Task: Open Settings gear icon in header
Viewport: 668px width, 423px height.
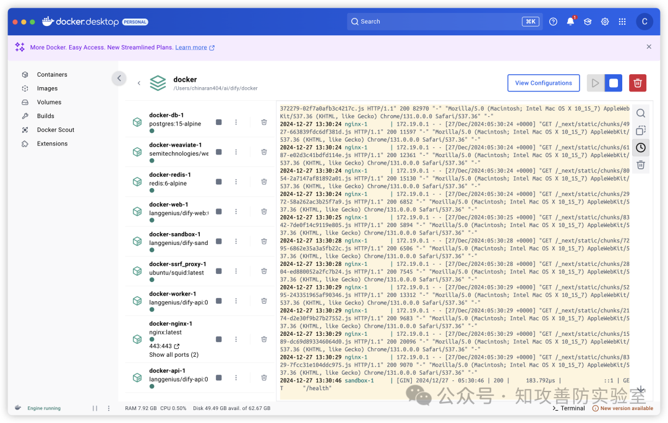Action: click(x=604, y=22)
